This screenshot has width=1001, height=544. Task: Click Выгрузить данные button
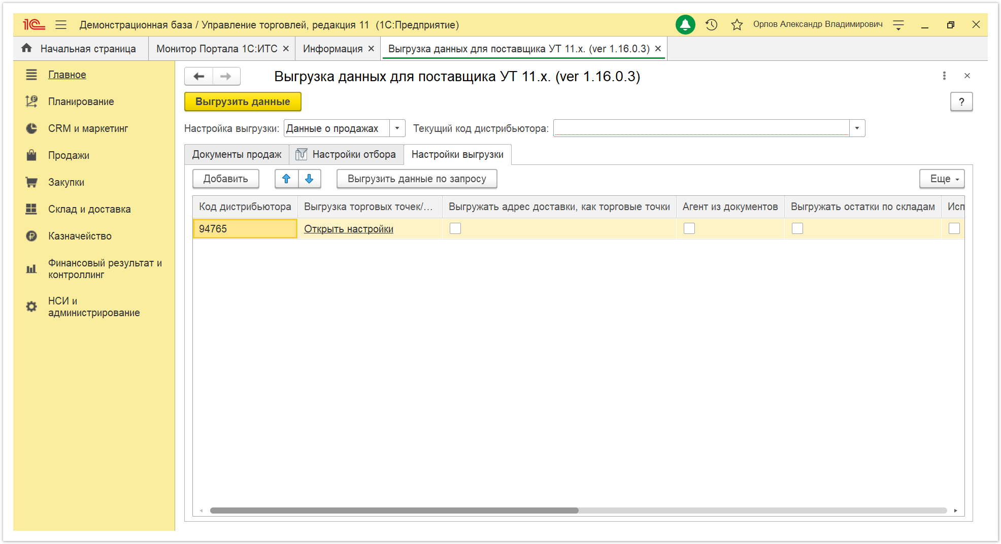243,101
